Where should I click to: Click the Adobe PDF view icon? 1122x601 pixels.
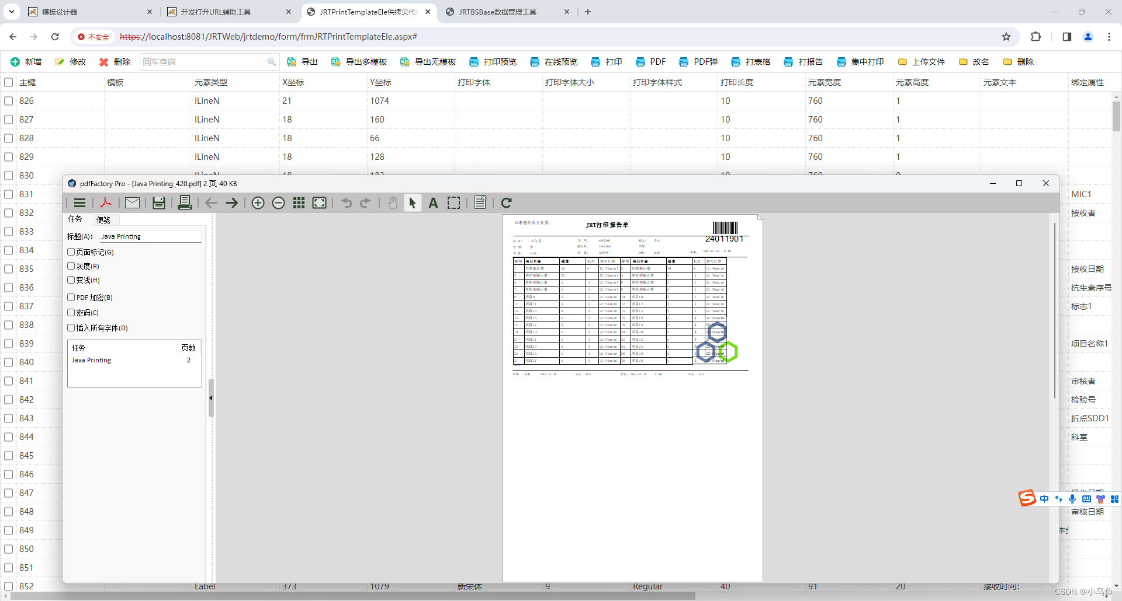coord(106,203)
